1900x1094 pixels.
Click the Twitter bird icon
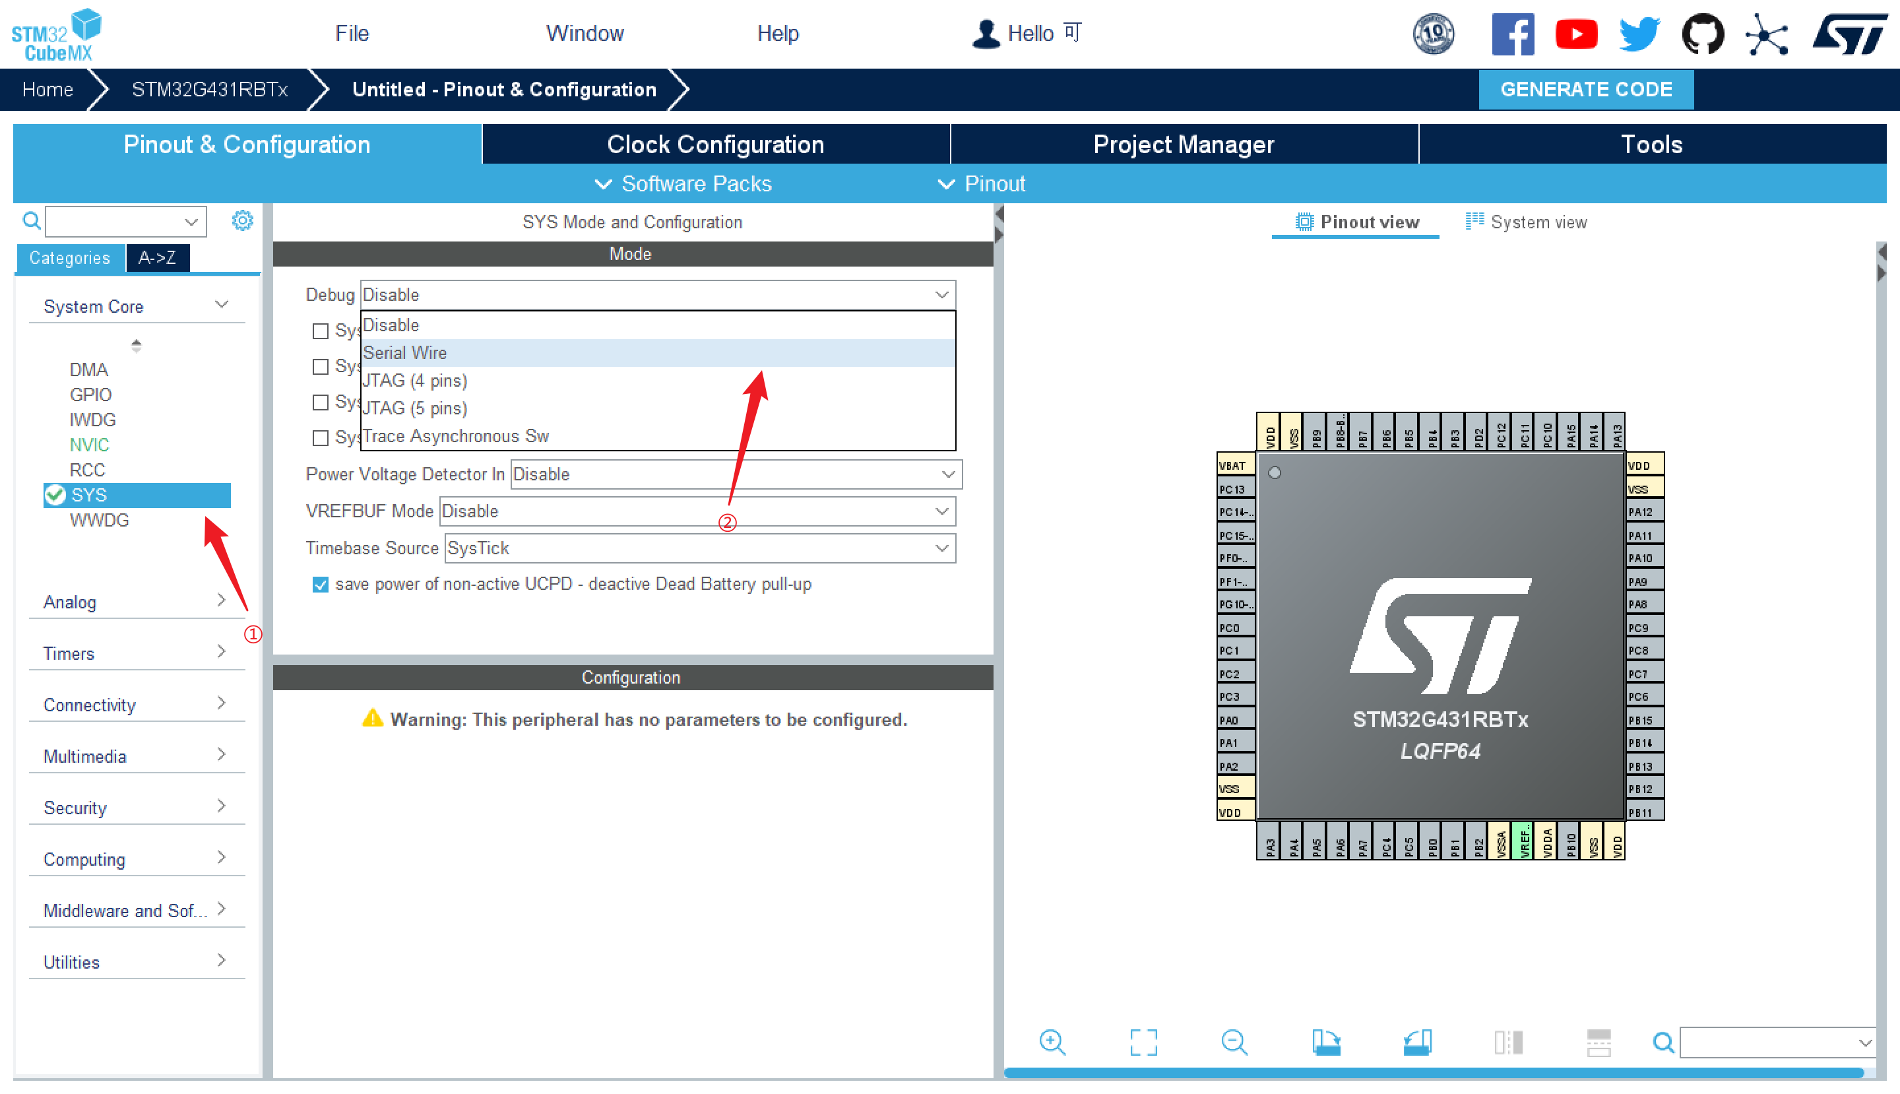coord(1639,34)
